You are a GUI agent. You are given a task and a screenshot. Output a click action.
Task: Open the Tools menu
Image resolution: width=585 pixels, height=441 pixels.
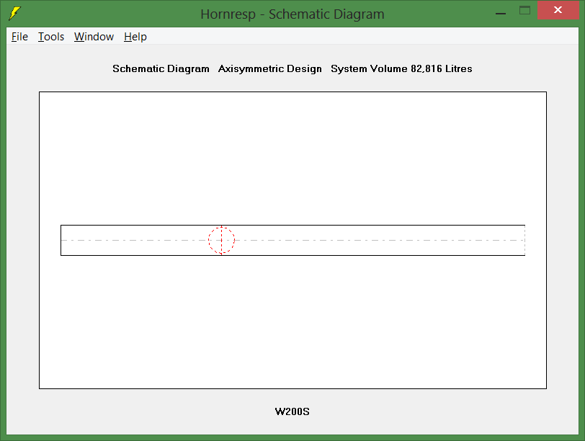[x=51, y=37]
